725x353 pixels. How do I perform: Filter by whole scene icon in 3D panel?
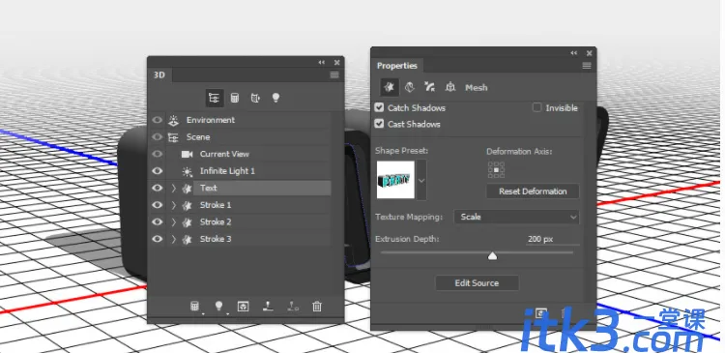tap(214, 98)
